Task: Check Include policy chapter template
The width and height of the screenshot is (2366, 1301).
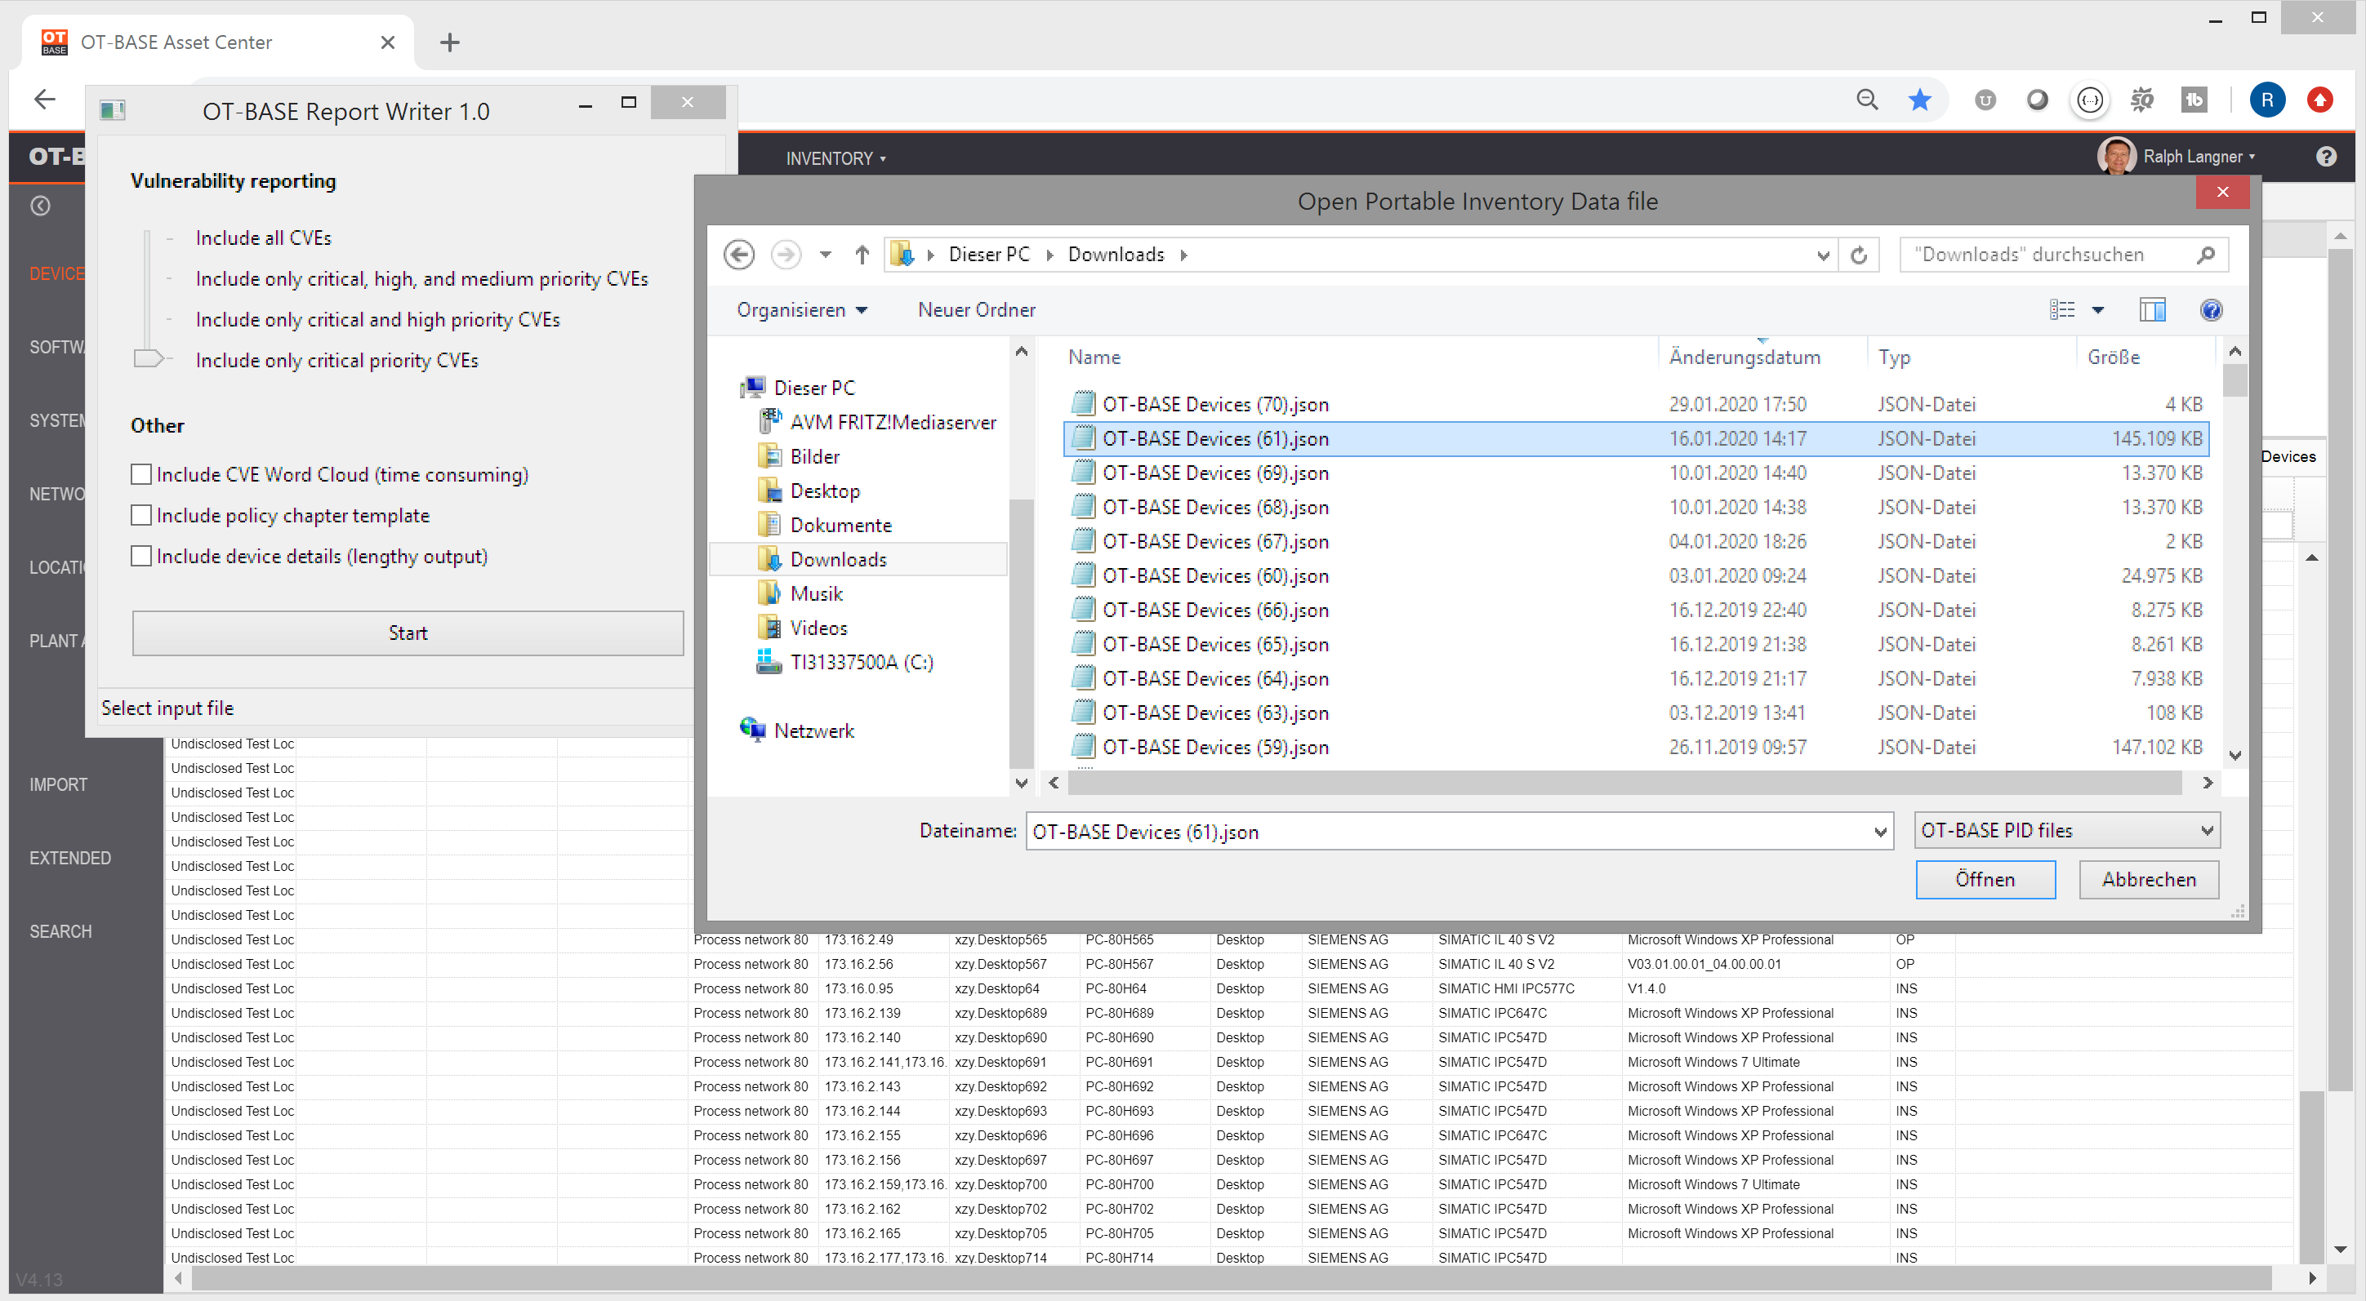Action: coord(140,515)
